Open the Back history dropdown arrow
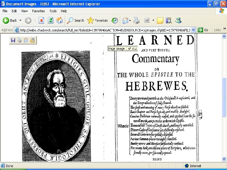 (x=20, y=20)
